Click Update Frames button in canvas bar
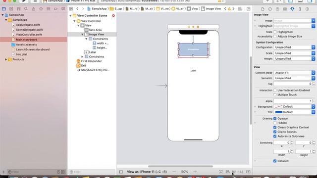The width and height of the screenshot is (317, 178). point(221,172)
